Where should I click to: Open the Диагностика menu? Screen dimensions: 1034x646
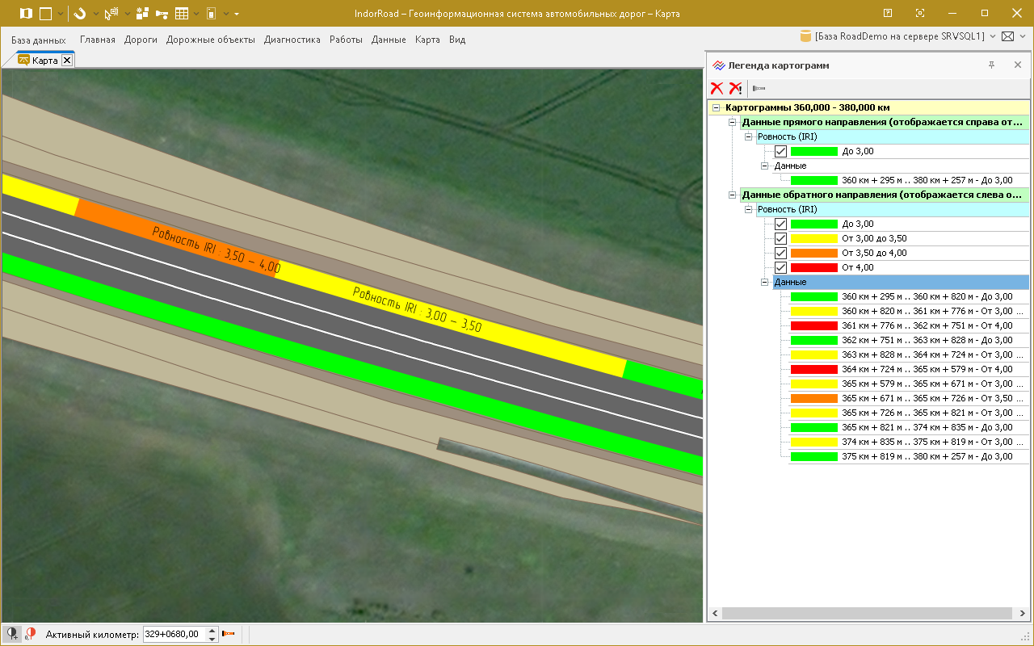292,40
